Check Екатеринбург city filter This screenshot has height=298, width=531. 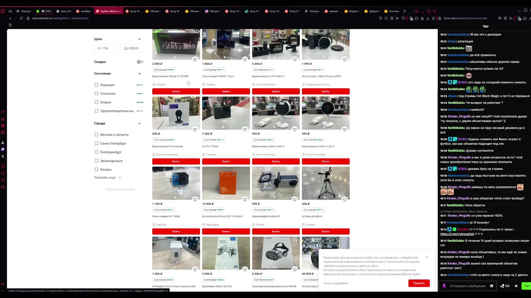click(x=96, y=152)
